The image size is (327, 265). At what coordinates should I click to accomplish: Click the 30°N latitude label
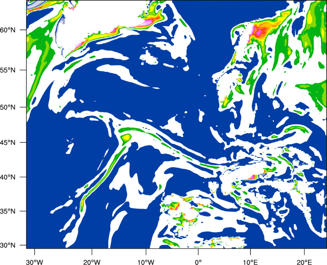[x=8, y=245]
